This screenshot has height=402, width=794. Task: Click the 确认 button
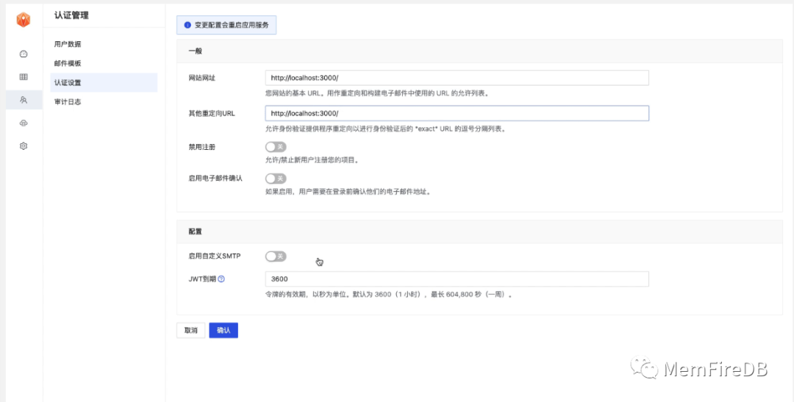pos(223,330)
